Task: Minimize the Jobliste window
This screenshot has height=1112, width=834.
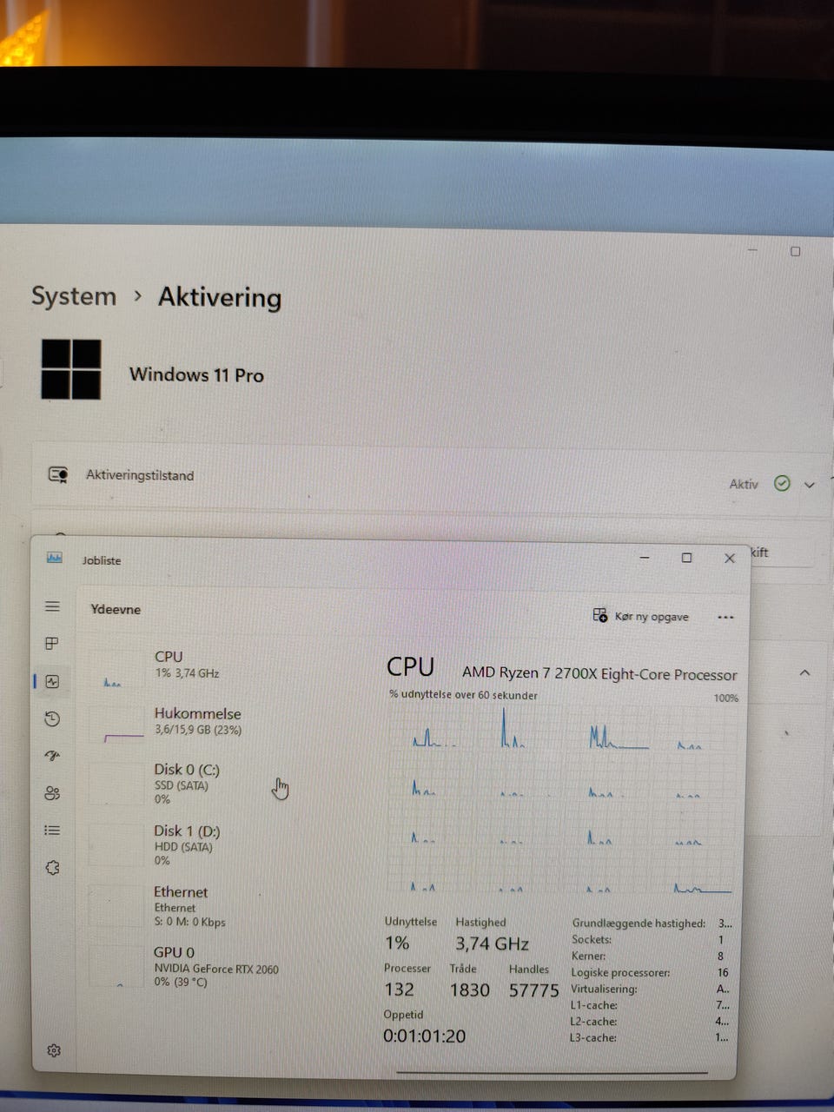Action: tap(645, 558)
